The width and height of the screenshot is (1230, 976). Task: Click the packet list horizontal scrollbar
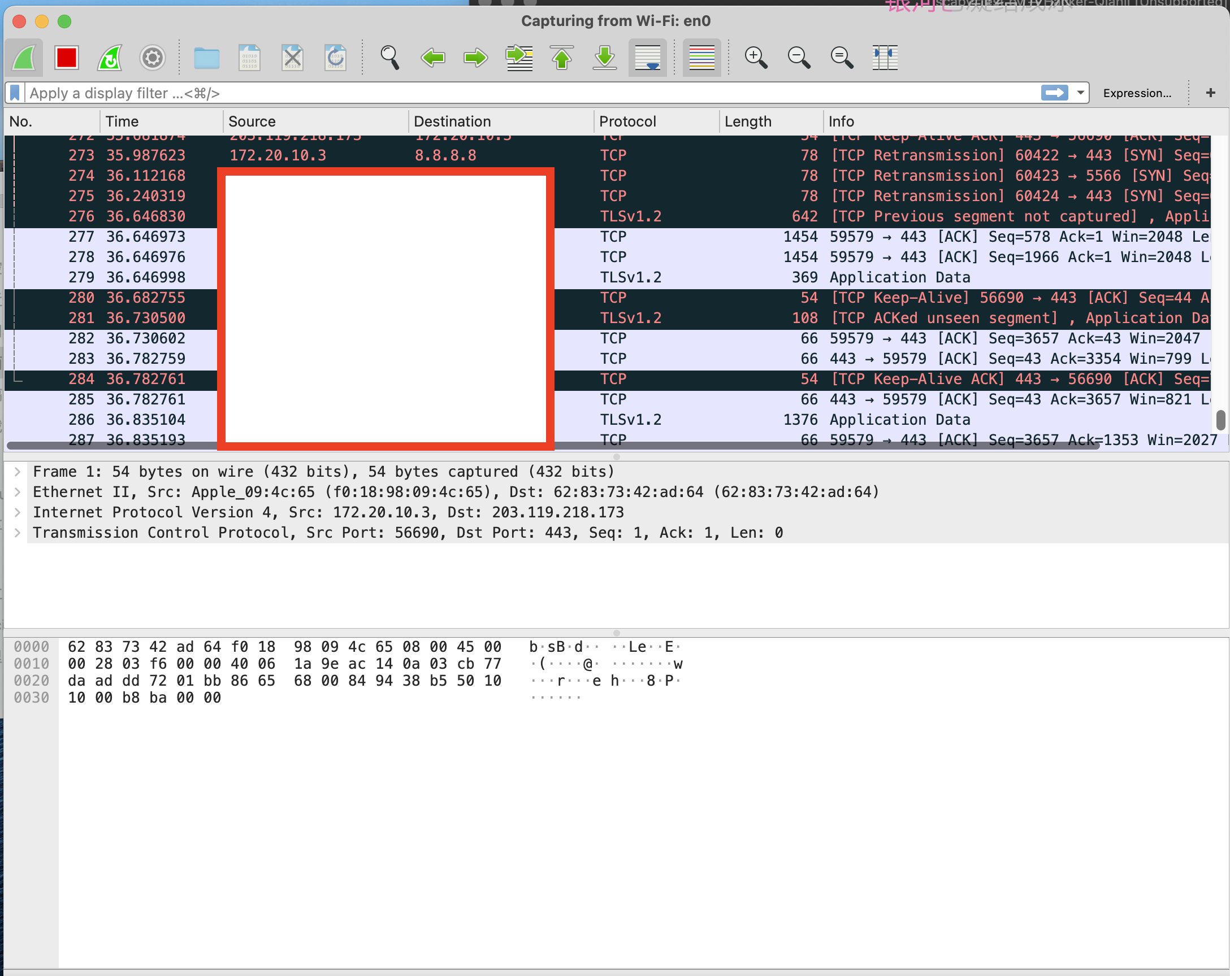pos(553,445)
